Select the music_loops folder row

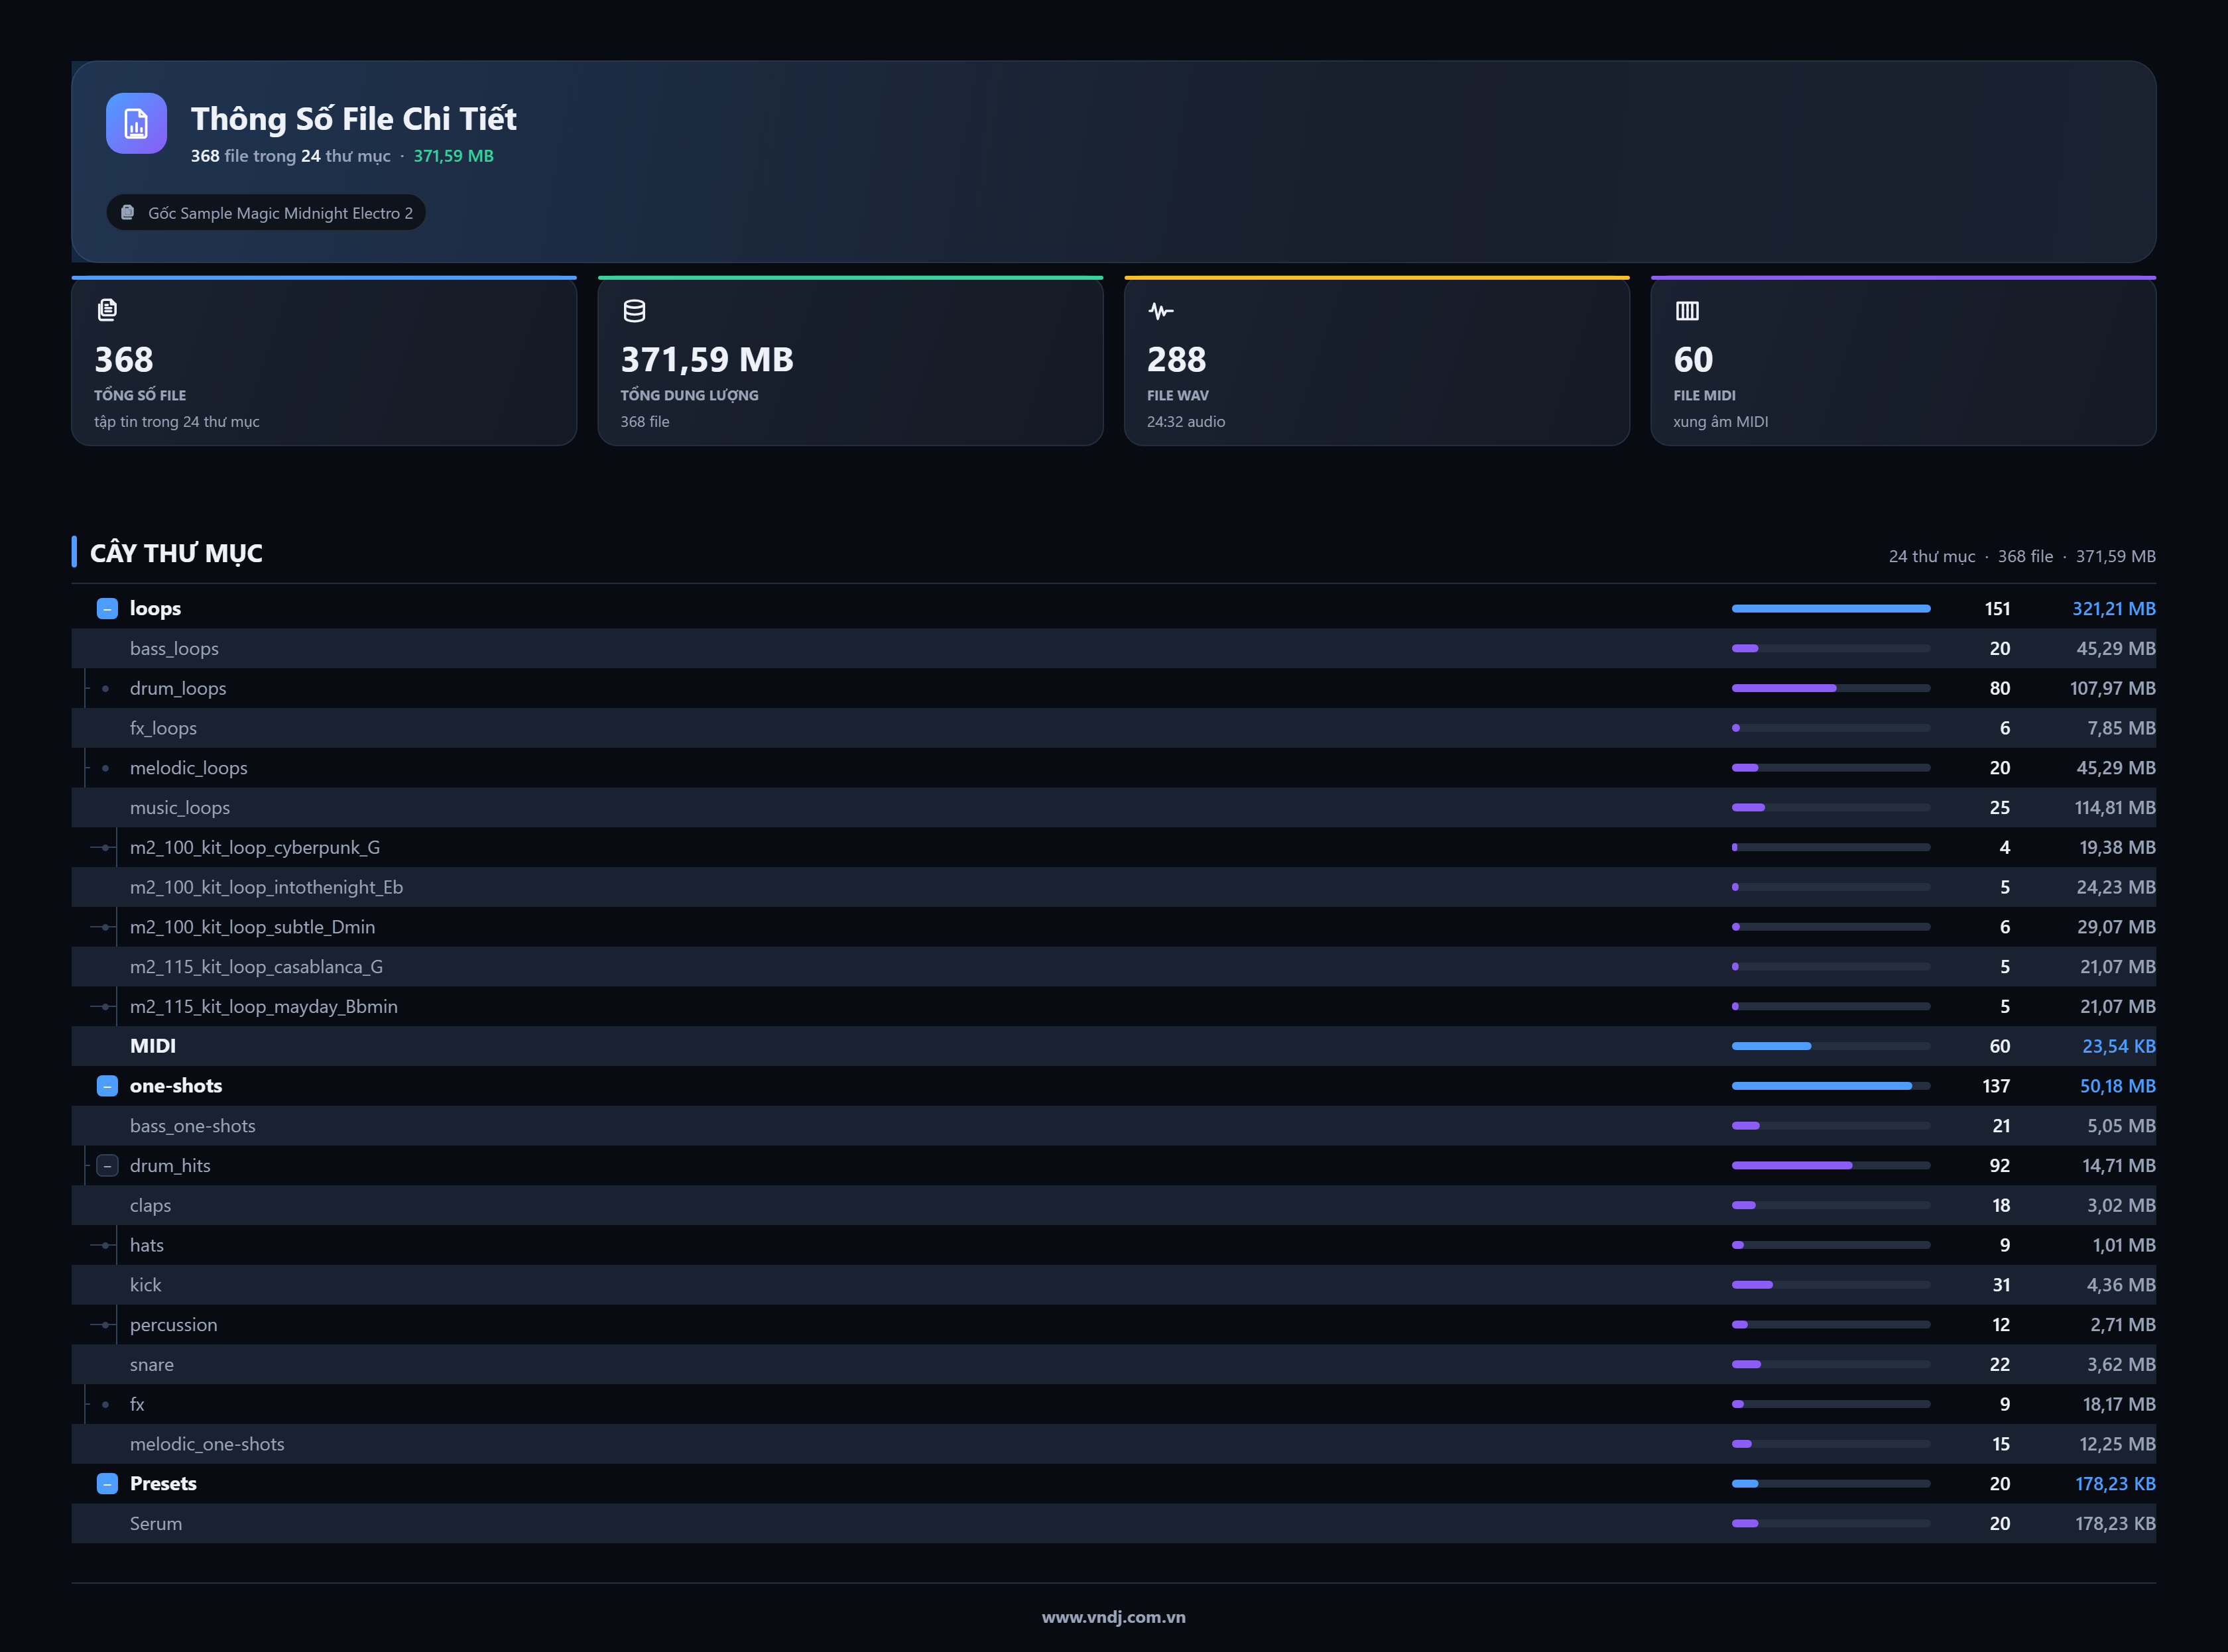(x=1113, y=808)
